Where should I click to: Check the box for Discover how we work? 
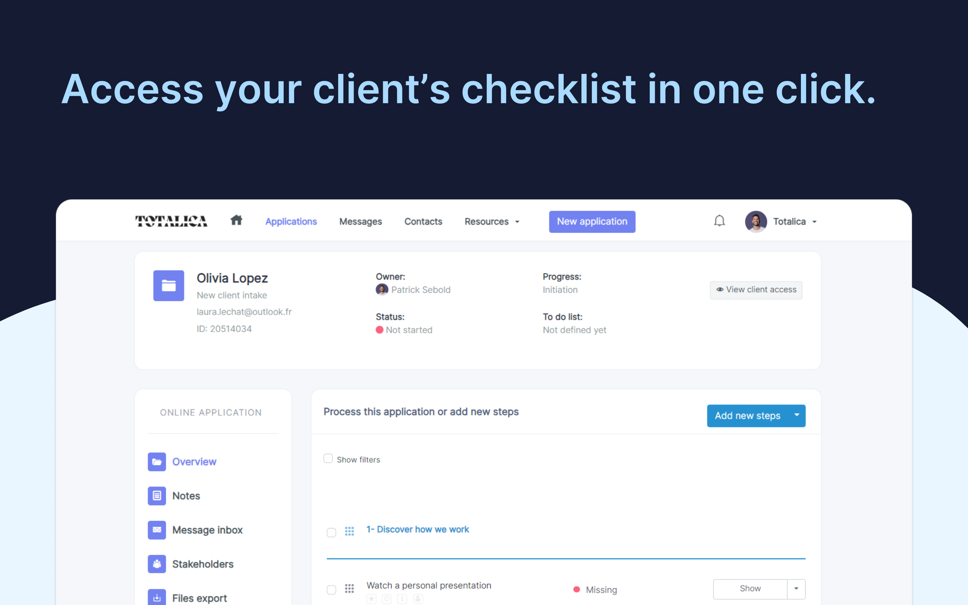point(331,532)
